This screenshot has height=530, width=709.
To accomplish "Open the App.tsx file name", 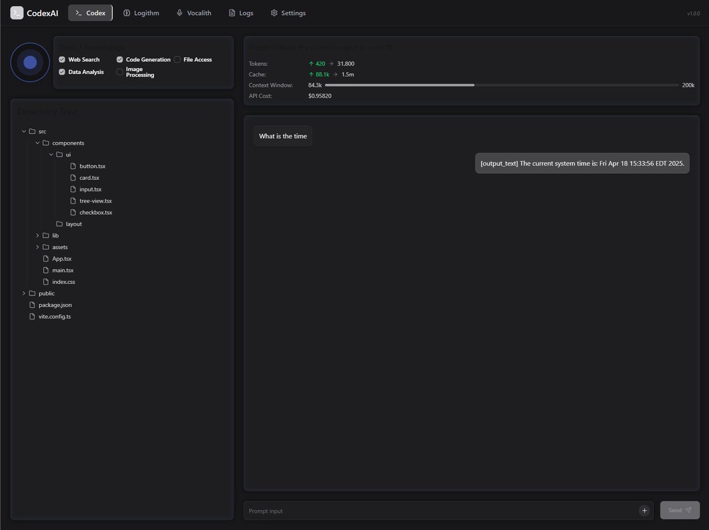I will [62, 259].
